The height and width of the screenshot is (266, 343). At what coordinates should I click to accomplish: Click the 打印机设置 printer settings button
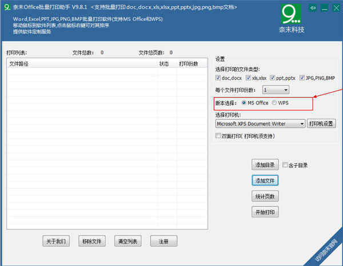tap(321, 124)
